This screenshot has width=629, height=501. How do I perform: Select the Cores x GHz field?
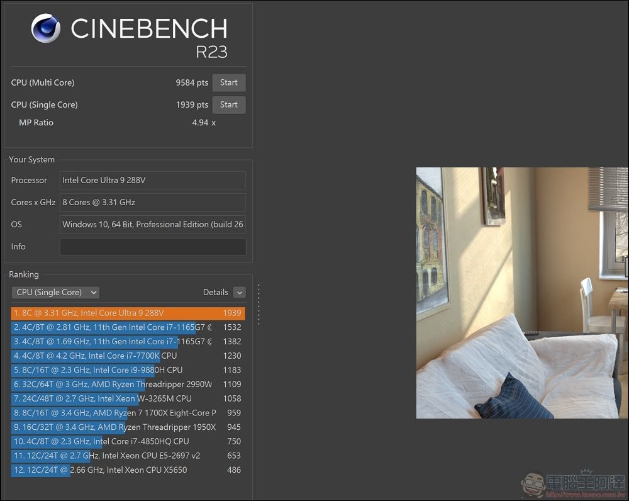click(x=152, y=202)
